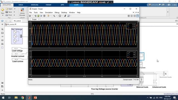
Task: Expand the measurements dropdown arrow
Action: click(x=71, y=16)
